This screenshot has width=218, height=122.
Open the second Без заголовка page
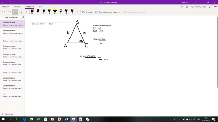pos(13,32)
